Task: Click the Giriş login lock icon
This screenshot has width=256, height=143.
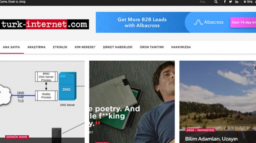Action: (x=245, y=2)
